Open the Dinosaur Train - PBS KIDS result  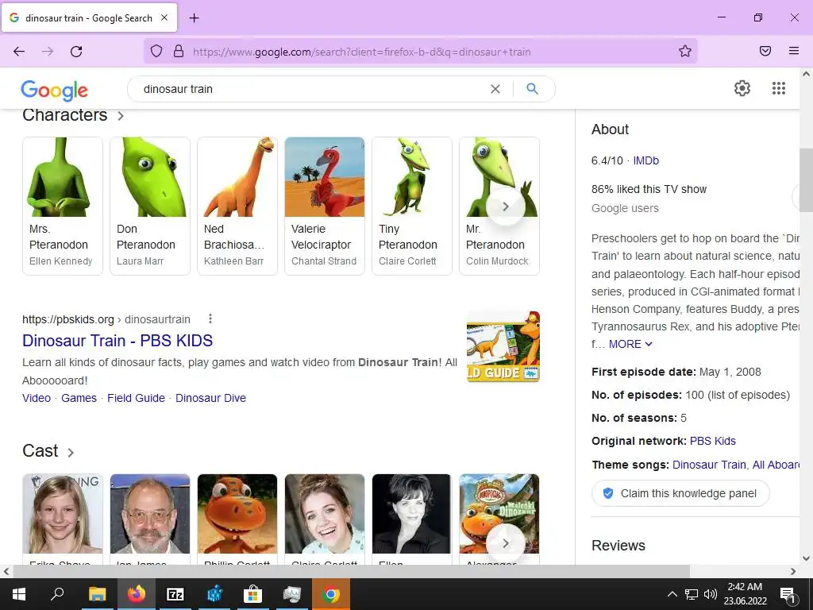pos(118,341)
